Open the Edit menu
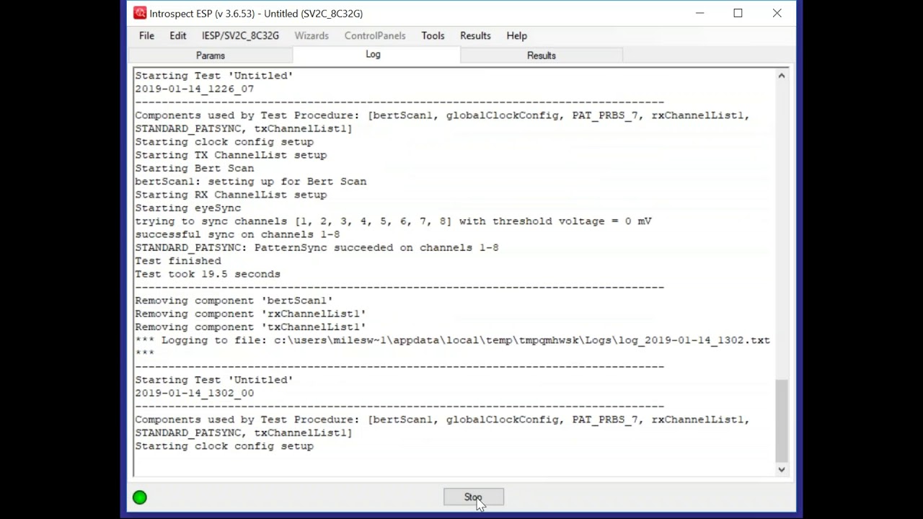Viewport: 923px width, 519px height. click(x=178, y=35)
